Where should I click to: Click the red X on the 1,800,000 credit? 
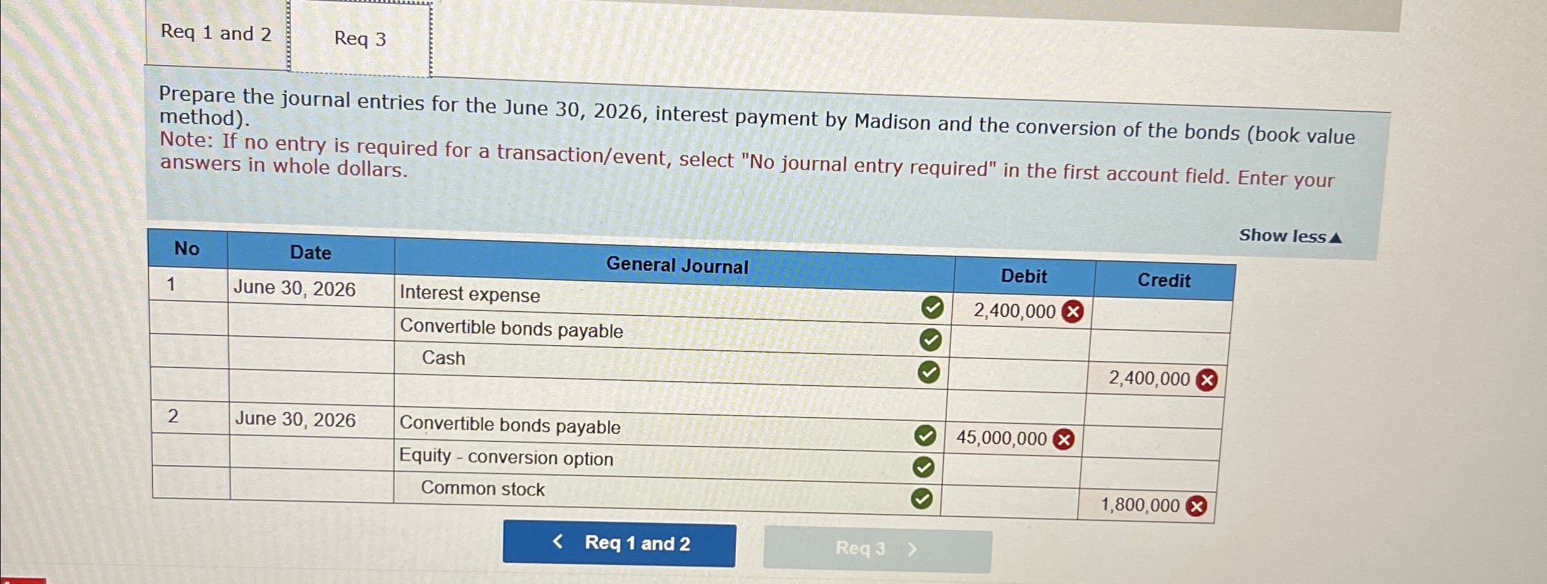pyautogui.click(x=1196, y=506)
